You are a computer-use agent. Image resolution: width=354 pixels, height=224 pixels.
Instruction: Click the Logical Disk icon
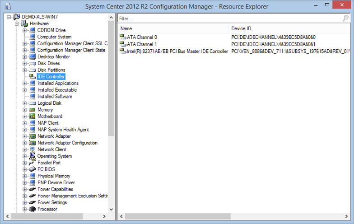(33, 103)
